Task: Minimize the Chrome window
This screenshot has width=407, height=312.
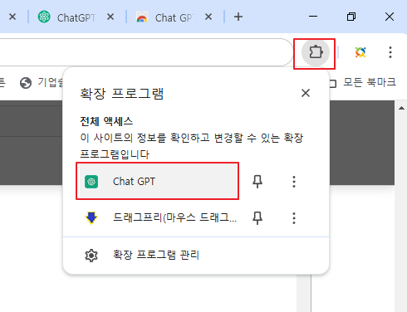Action: tap(313, 17)
